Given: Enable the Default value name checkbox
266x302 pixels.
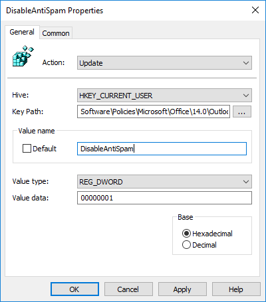Looking at the screenshot, I should coord(27,149).
